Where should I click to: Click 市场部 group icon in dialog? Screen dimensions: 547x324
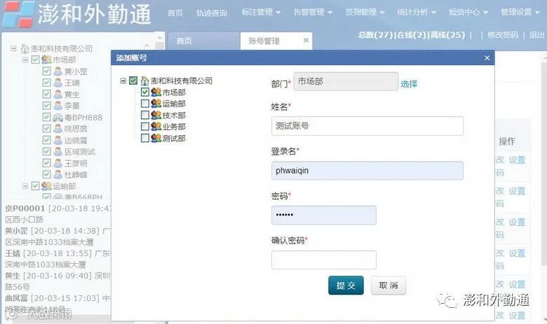point(156,92)
